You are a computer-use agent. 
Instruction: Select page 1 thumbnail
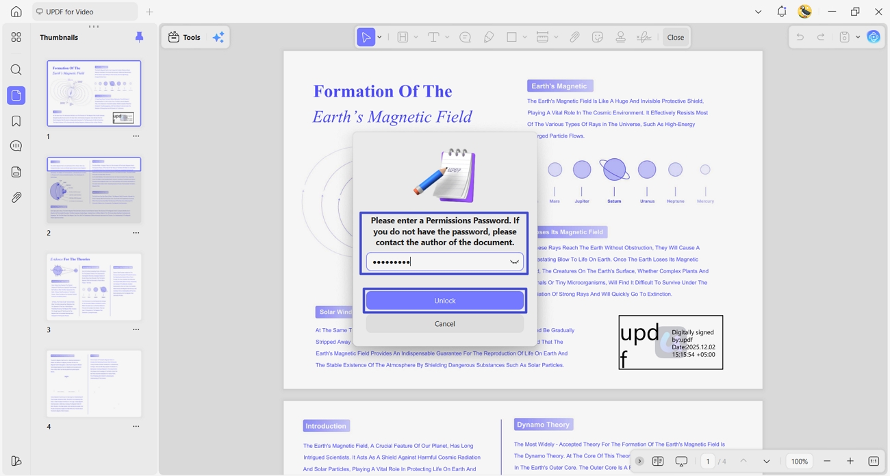coord(94,93)
